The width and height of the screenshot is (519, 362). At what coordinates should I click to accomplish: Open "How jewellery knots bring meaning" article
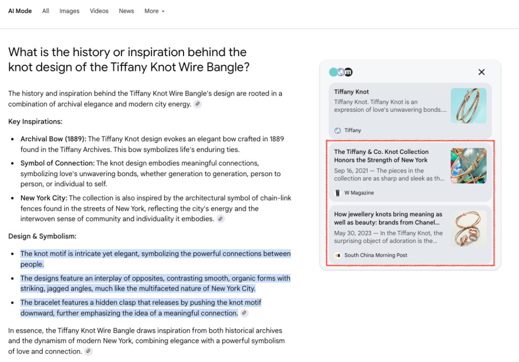(x=388, y=218)
